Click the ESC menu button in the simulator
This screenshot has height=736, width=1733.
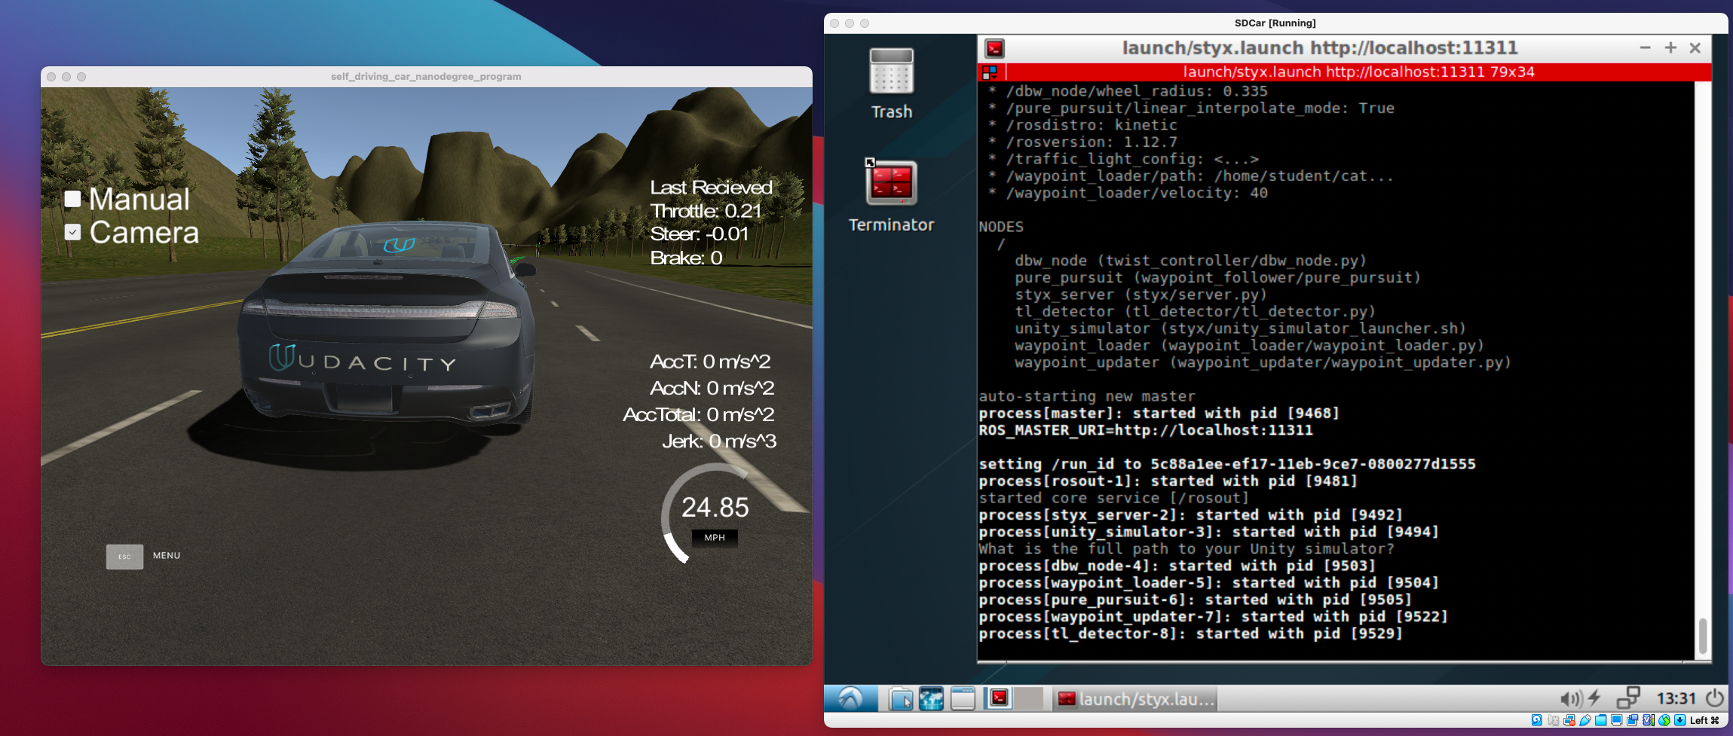(x=124, y=557)
